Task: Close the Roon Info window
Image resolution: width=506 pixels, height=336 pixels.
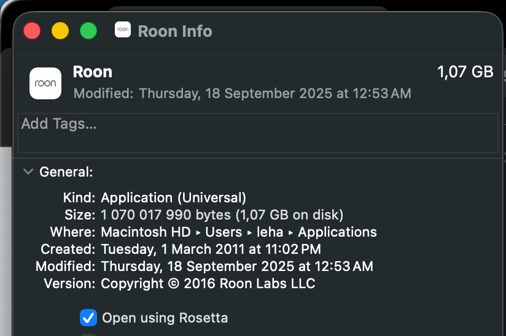Action: click(x=32, y=31)
